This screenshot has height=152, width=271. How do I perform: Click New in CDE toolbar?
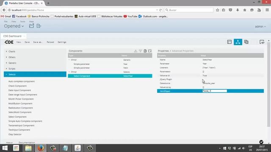point(19,42)
